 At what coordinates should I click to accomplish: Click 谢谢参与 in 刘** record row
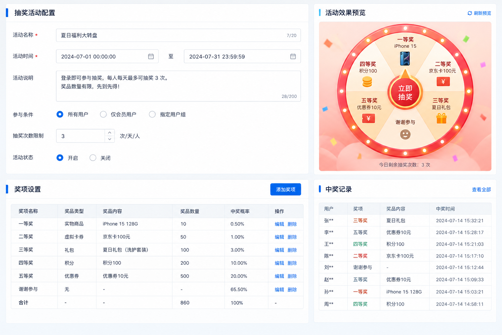pyautogui.click(x=362, y=267)
